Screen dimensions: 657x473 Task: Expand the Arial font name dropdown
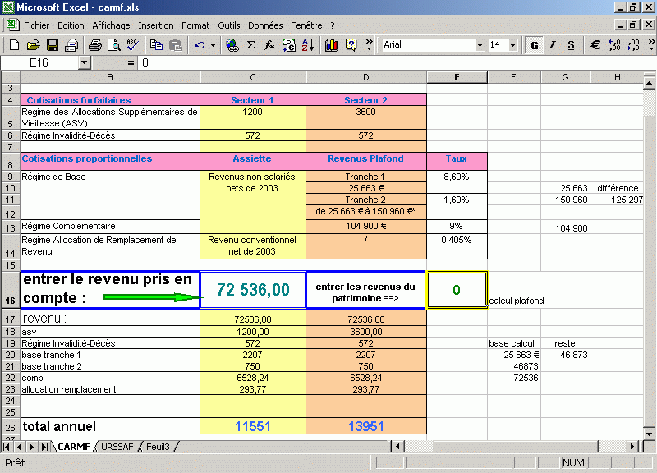tap(478, 45)
